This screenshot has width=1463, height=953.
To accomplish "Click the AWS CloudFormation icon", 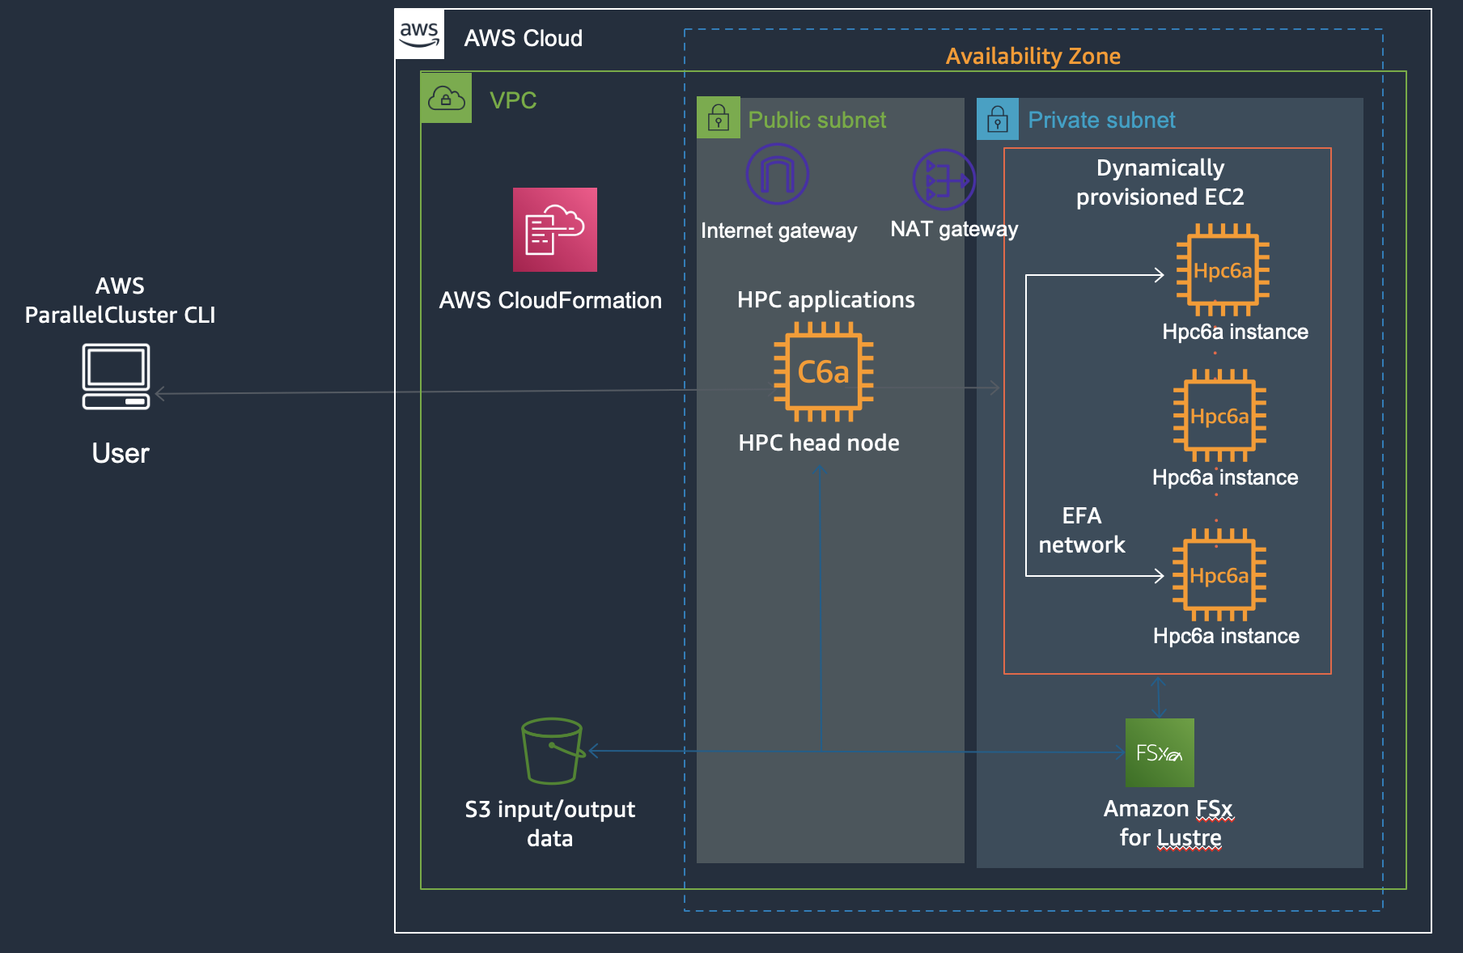I will coord(555,230).
